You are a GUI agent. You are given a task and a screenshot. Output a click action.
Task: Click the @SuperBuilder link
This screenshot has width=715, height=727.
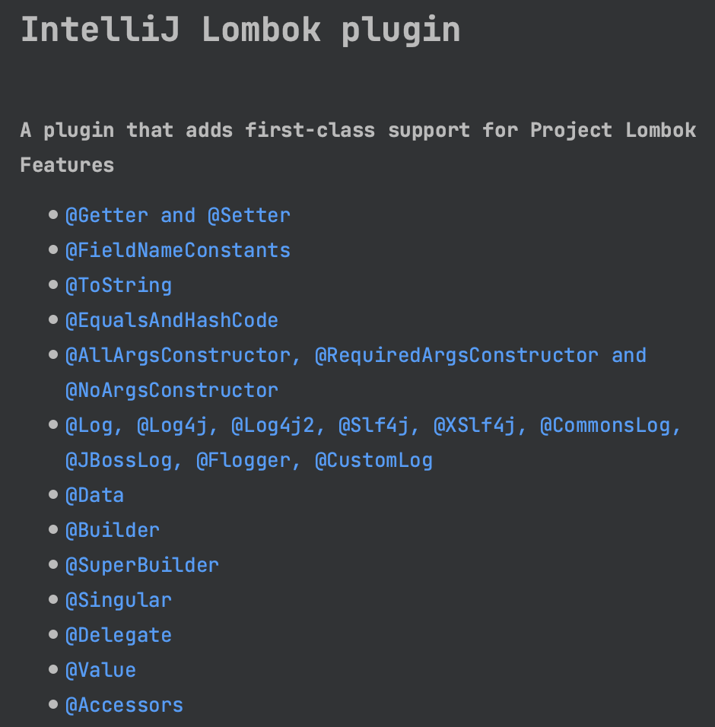pos(142,565)
